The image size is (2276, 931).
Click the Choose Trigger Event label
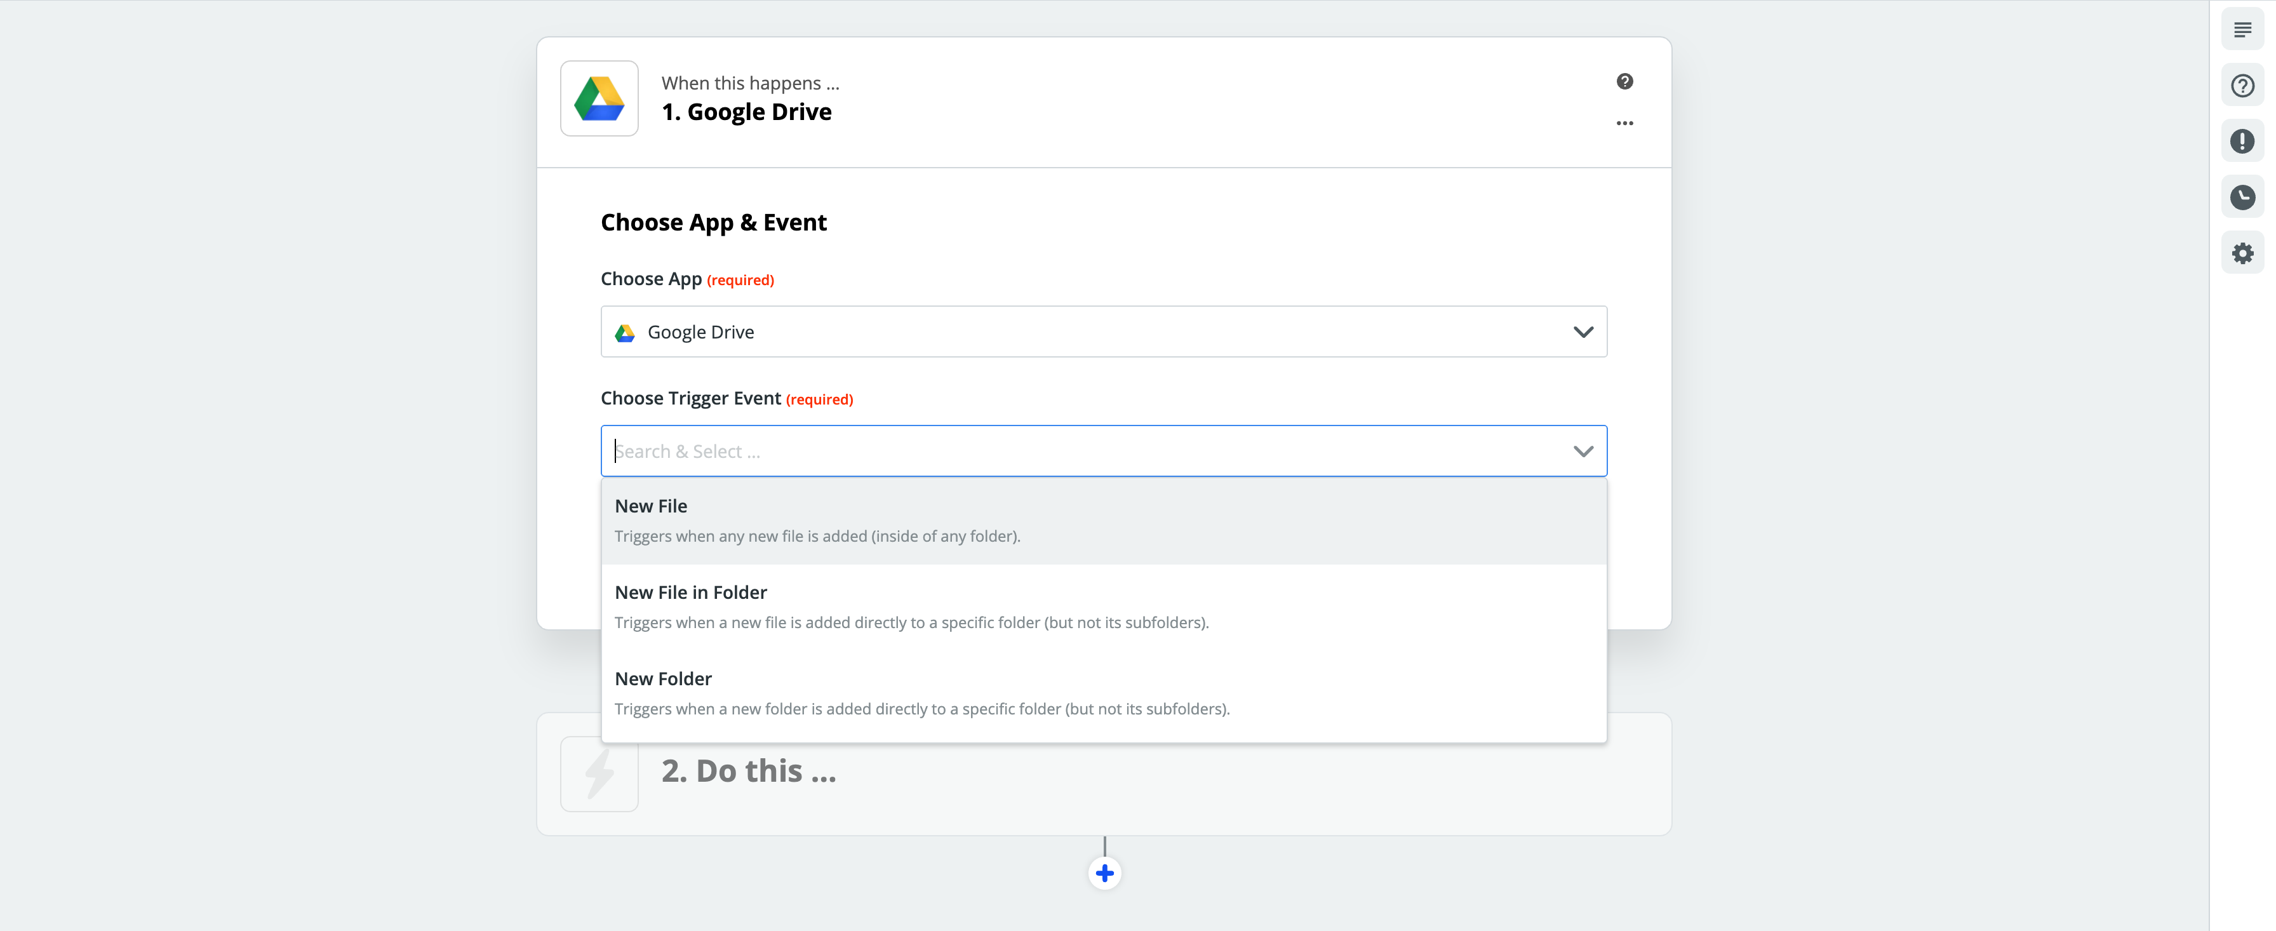pyautogui.click(x=690, y=398)
